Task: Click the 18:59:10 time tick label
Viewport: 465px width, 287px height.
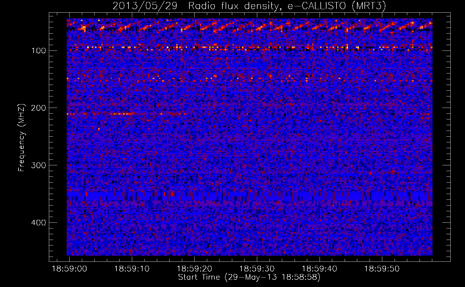Action: pos(132,269)
